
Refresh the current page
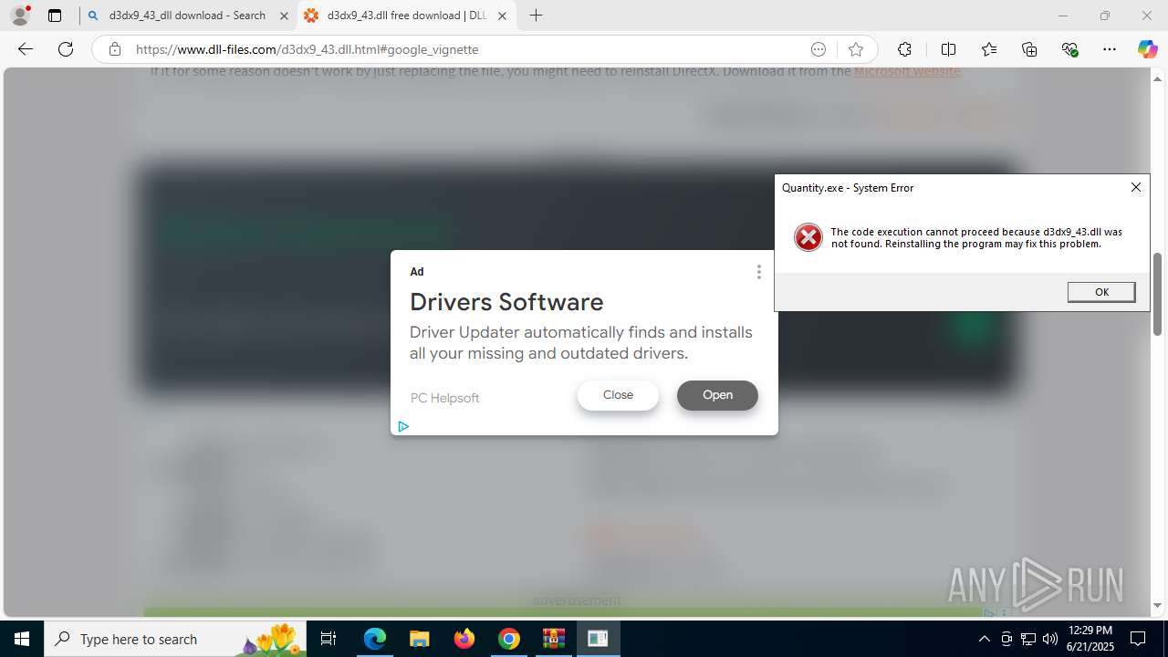click(66, 49)
